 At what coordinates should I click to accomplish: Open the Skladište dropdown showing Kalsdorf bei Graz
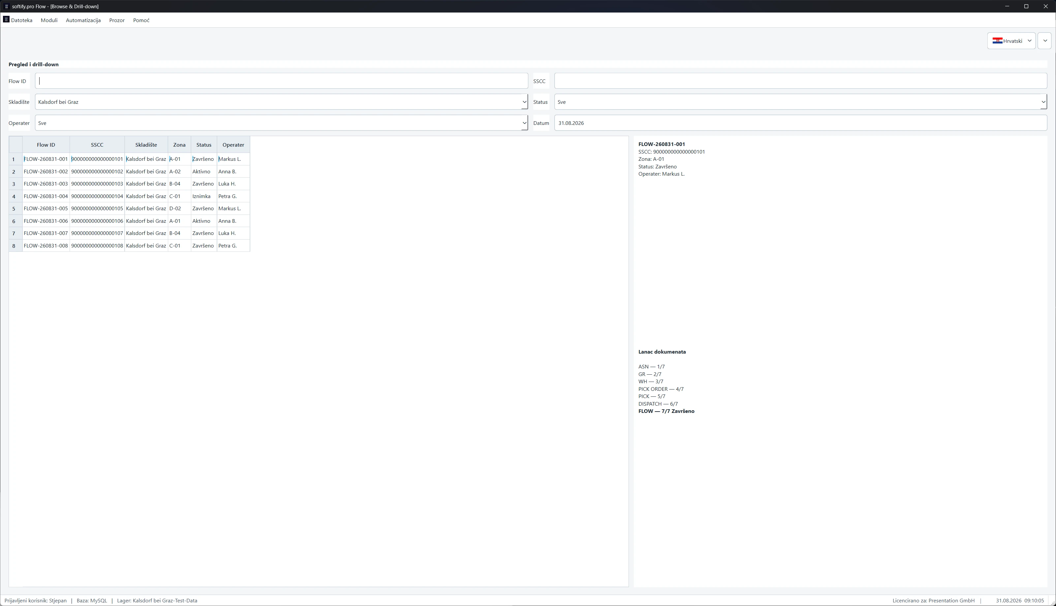coord(282,102)
